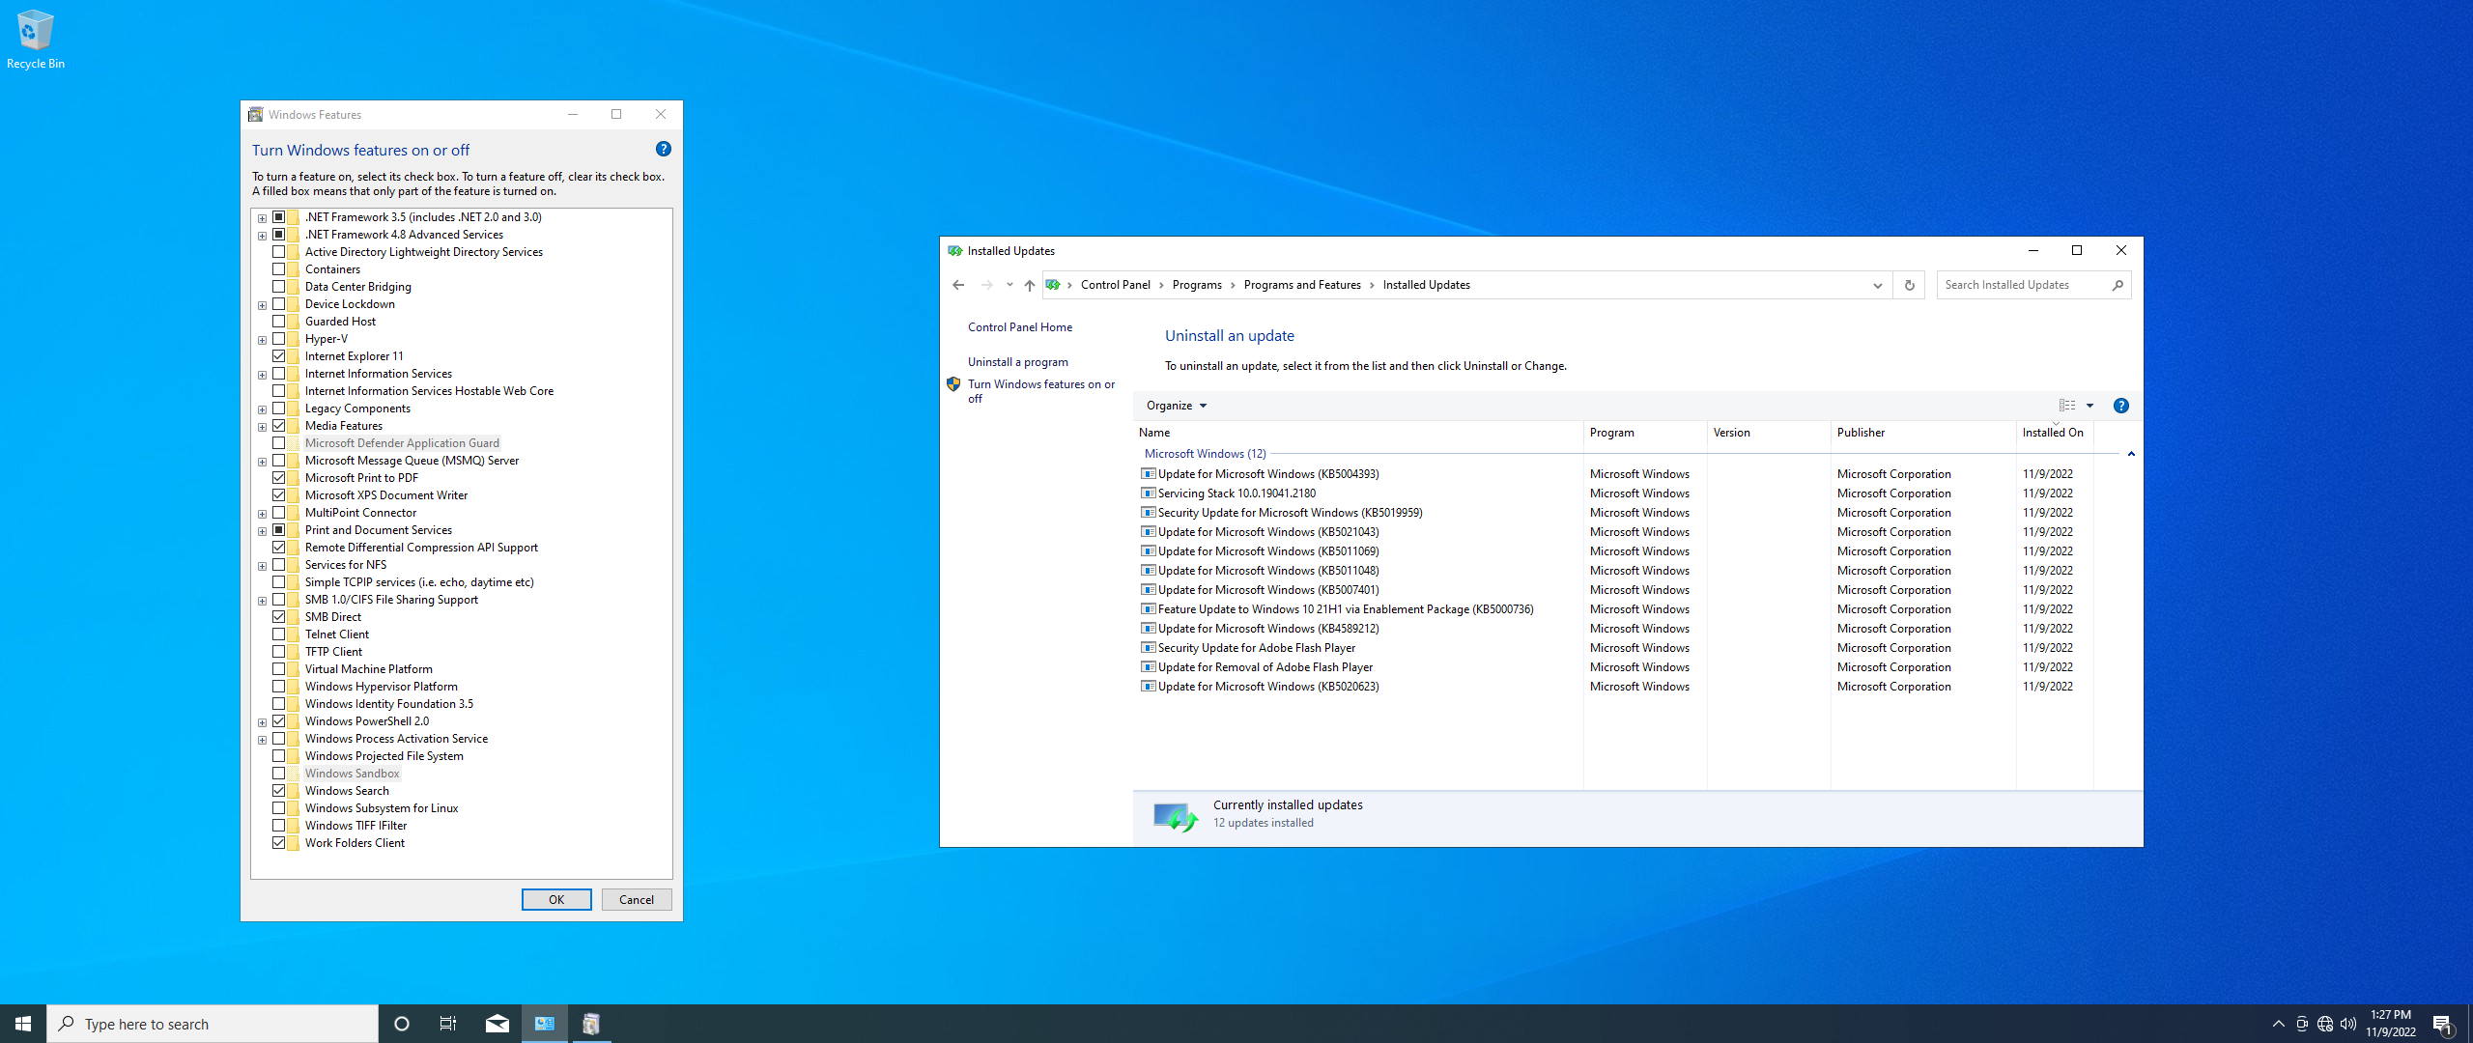Collapse the Microsoft Windows (12) group
The width and height of the screenshot is (2473, 1043).
point(2131,454)
